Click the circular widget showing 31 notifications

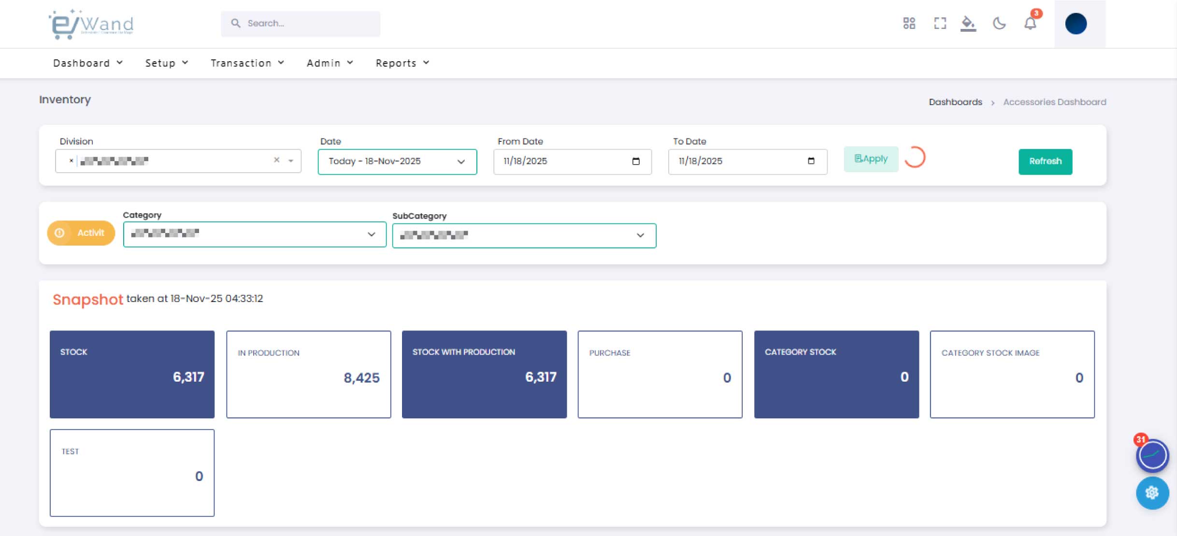pyautogui.click(x=1152, y=455)
